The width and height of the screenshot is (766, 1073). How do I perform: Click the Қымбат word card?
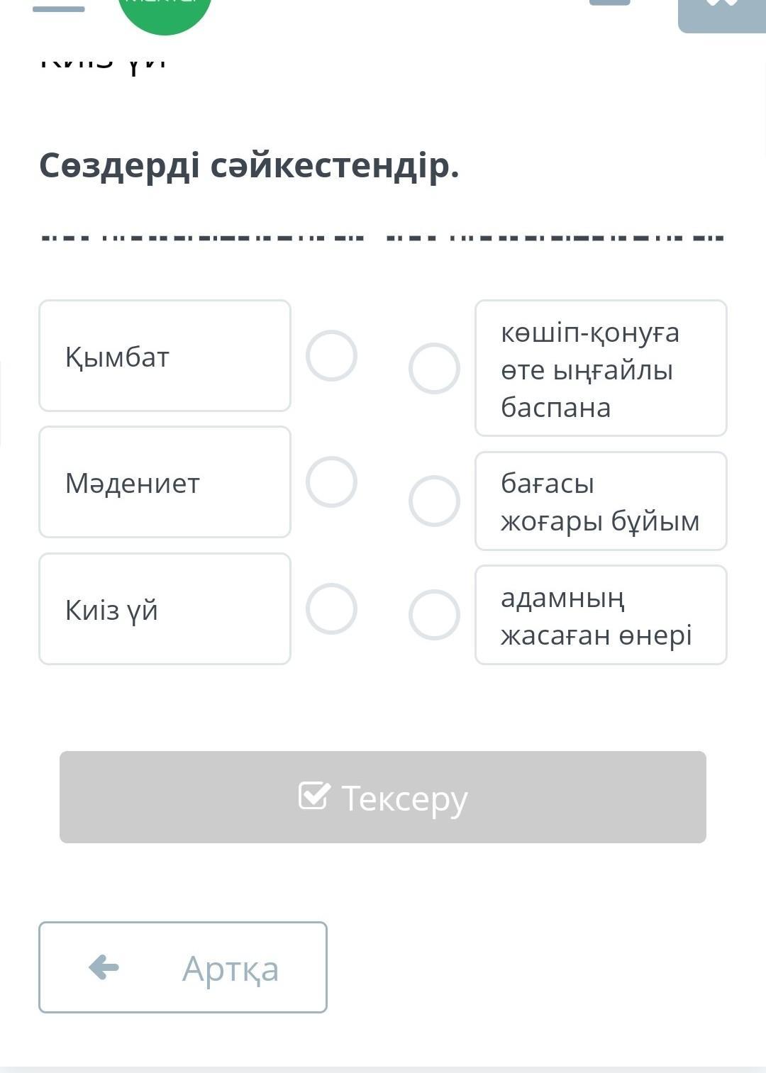coord(165,356)
